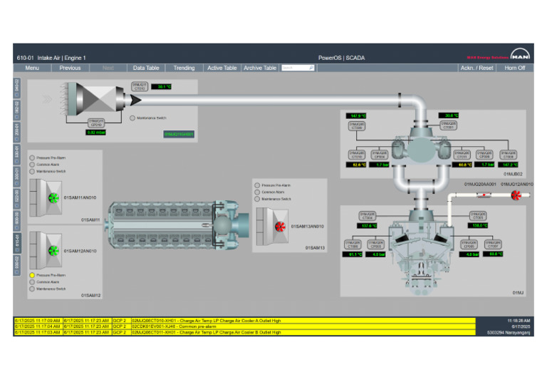Toggle Common Alarm indicator for 01SAM11
This screenshot has height=387, width=547.
tap(32, 165)
